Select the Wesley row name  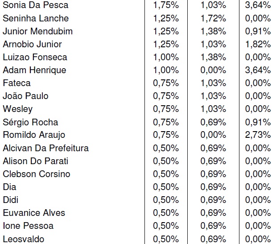(18, 109)
